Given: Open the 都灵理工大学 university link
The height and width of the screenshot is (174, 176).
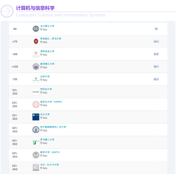Looking at the screenshot, I should point(47,64).
